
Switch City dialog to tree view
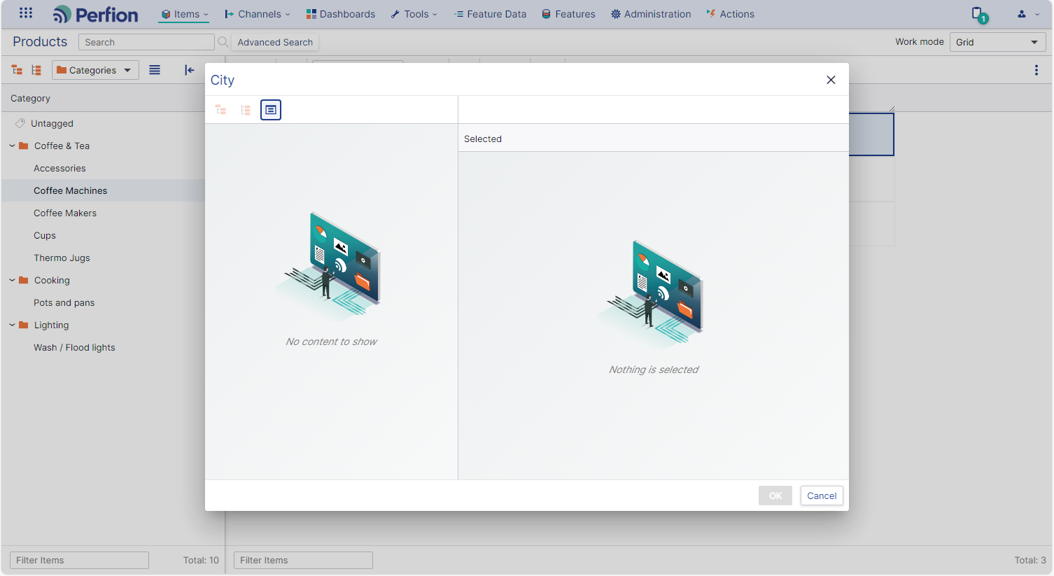tap(220, 110)
